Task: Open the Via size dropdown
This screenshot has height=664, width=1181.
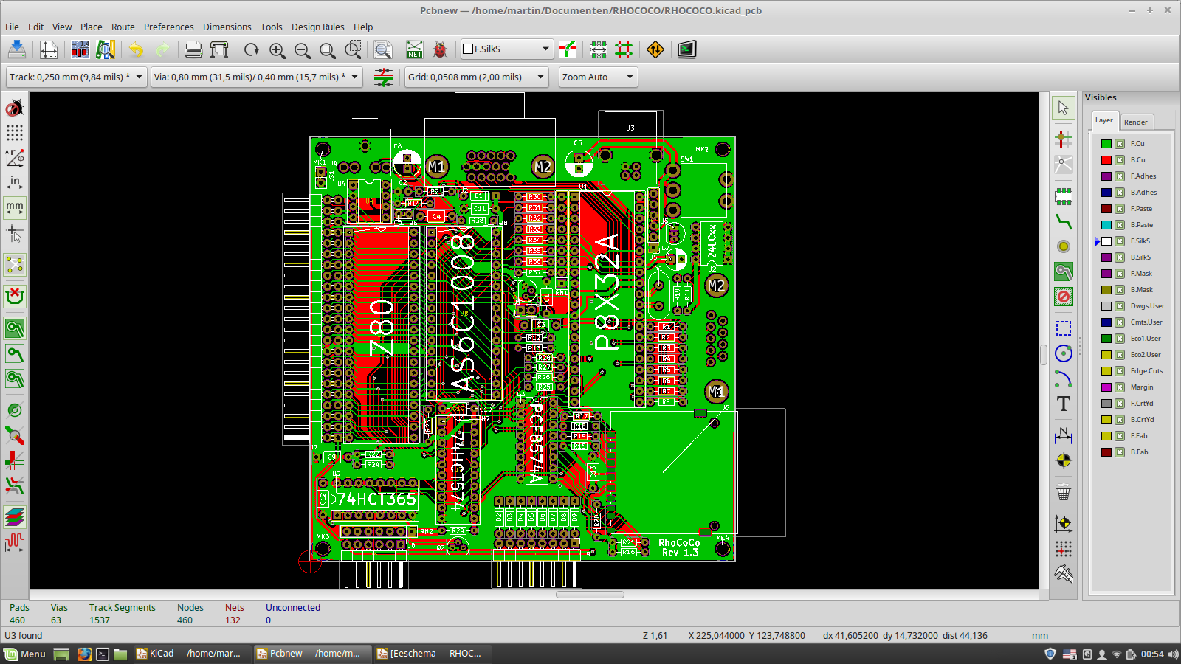Action: 257,77
